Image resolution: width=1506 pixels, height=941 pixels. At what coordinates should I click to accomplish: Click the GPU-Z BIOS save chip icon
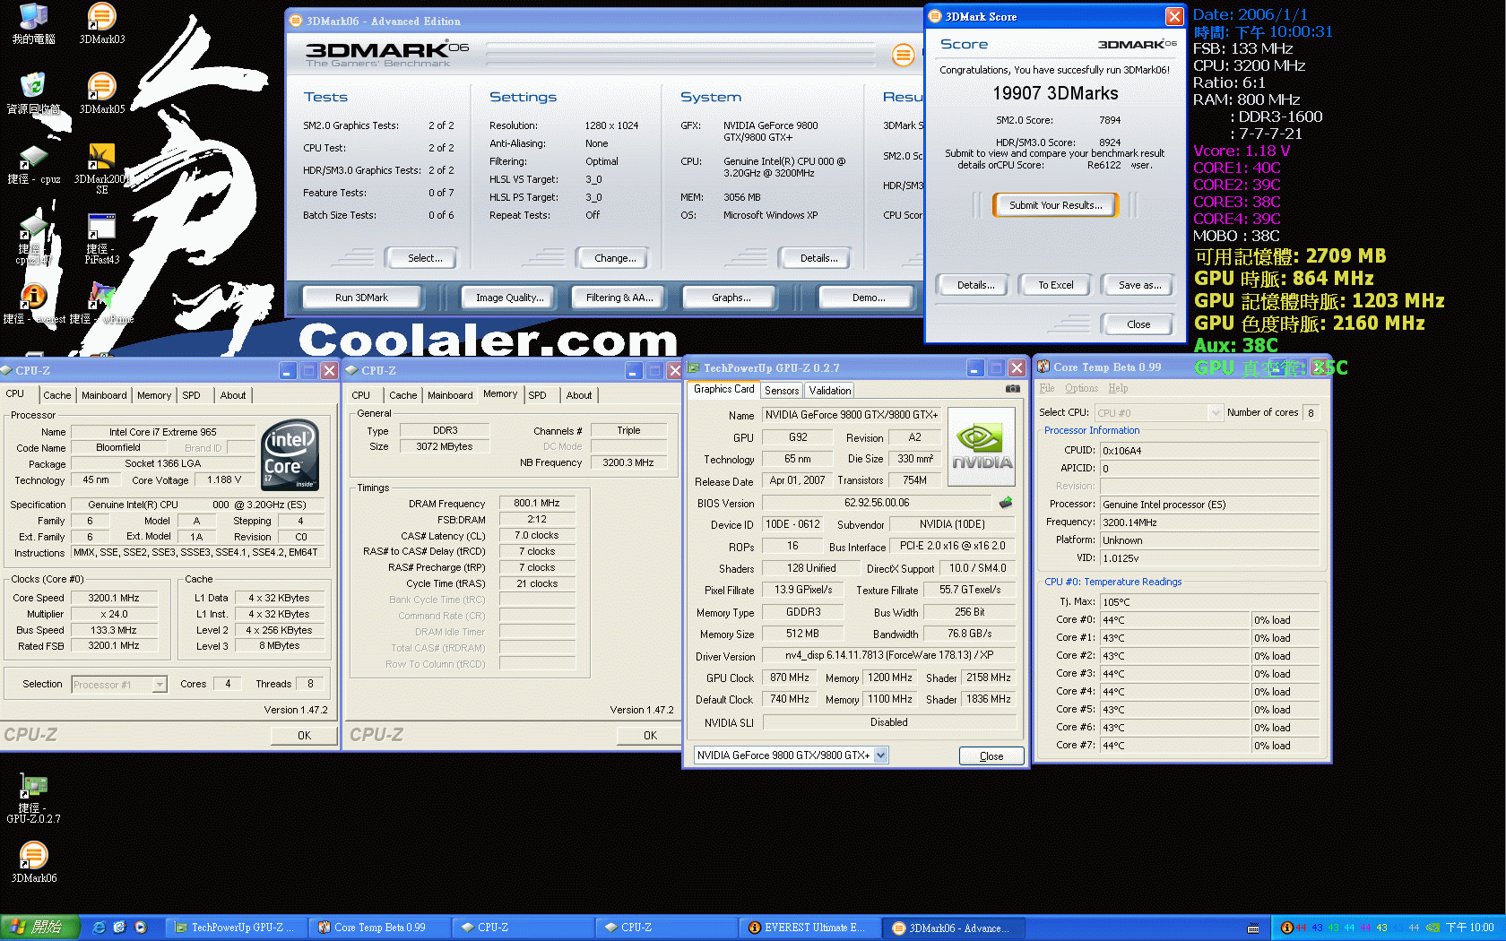tap(1006, 503)
